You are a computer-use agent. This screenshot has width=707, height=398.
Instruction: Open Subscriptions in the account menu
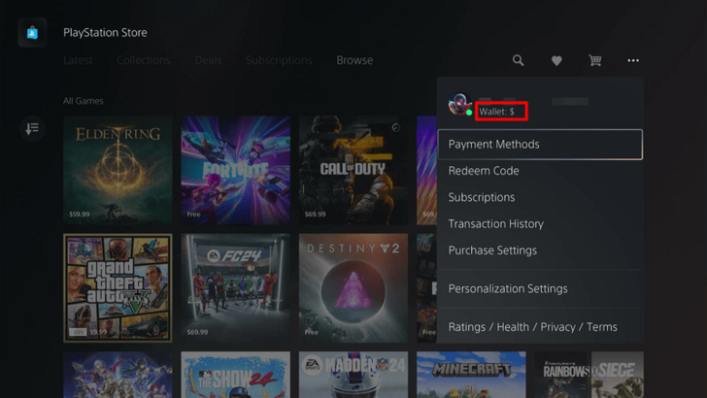[540, 197]
